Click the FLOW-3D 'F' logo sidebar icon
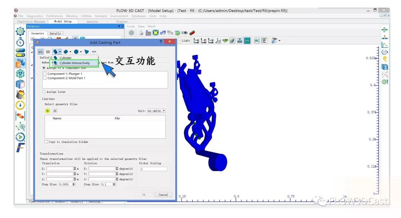The image size is (401, 218). (20, 148)
